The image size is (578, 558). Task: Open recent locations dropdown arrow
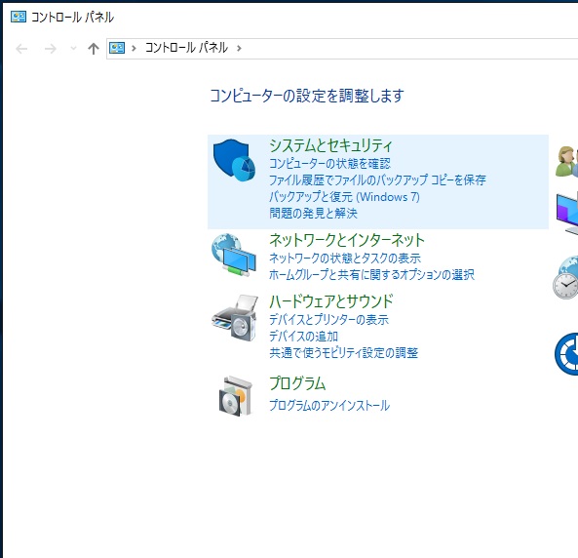[73, 48]
